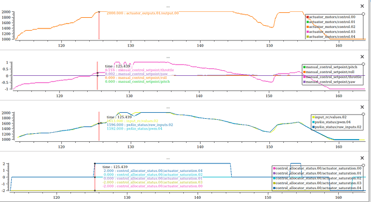This screenshot has width=371, height=202.
Task: Click 'time : 125.439' in the actuator_saturation plot
Action: (x=115, y=167)
